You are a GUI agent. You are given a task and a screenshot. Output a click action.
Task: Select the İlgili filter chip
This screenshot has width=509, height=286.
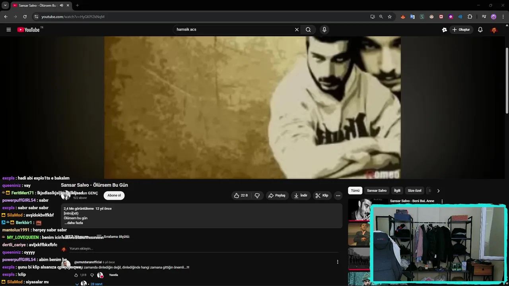point(397,191)
